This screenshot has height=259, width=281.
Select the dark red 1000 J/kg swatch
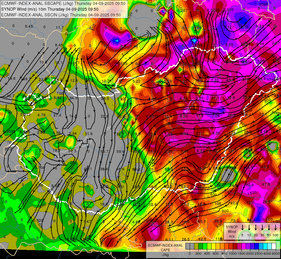click(x=235, y=246)
